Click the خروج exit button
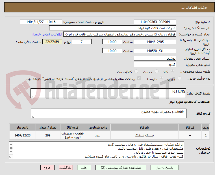215x175 pixels. click(47, 168)
